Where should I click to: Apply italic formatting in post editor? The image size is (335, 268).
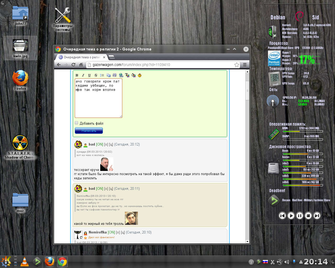point(83,75)
